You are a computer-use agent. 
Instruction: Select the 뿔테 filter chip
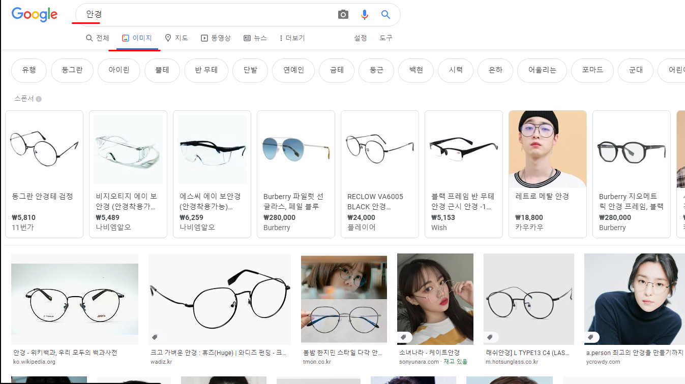[162, 71]
